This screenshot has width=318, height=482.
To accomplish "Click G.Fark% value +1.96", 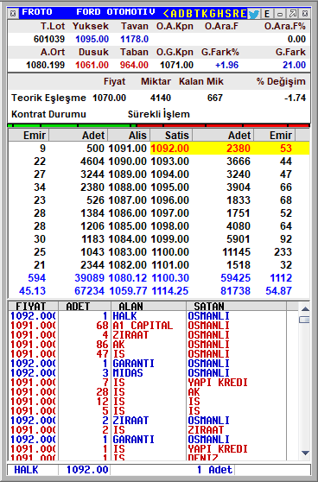I will 227,65.
